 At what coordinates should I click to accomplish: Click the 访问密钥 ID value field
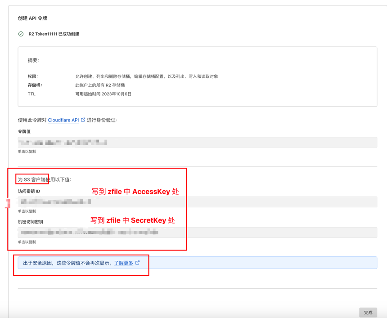pos(197,202)
